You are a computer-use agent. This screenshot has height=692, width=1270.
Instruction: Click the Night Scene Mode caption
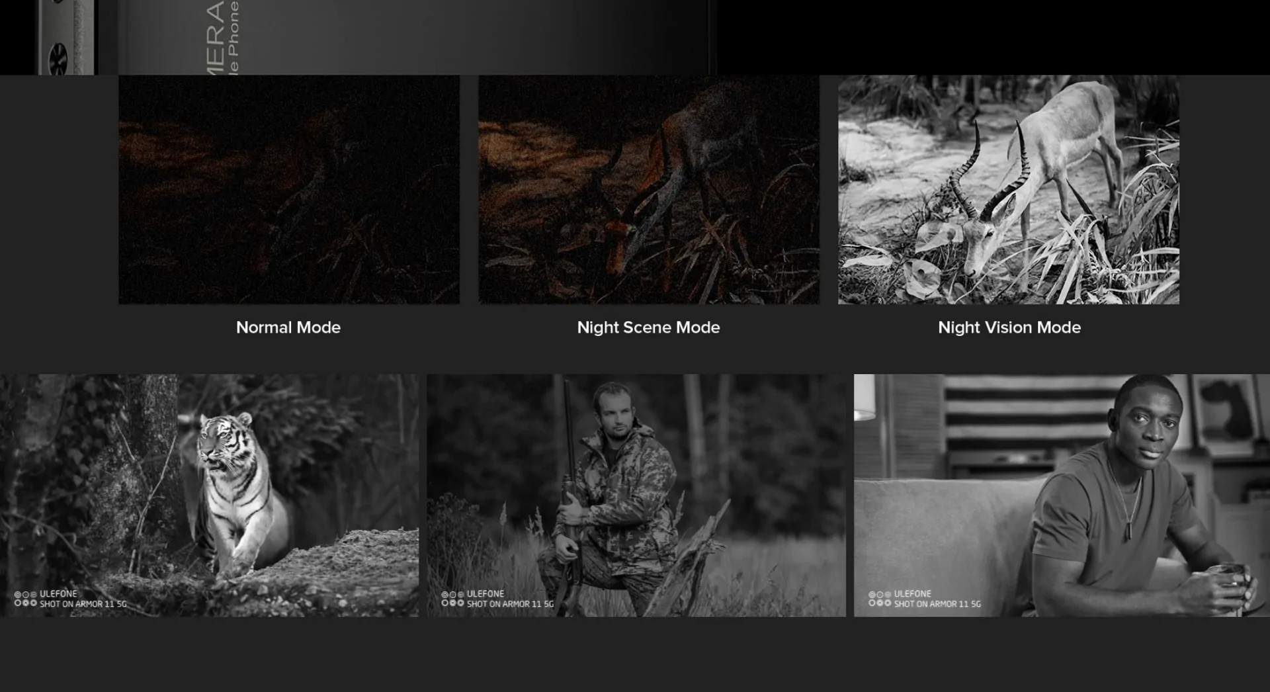648,327
